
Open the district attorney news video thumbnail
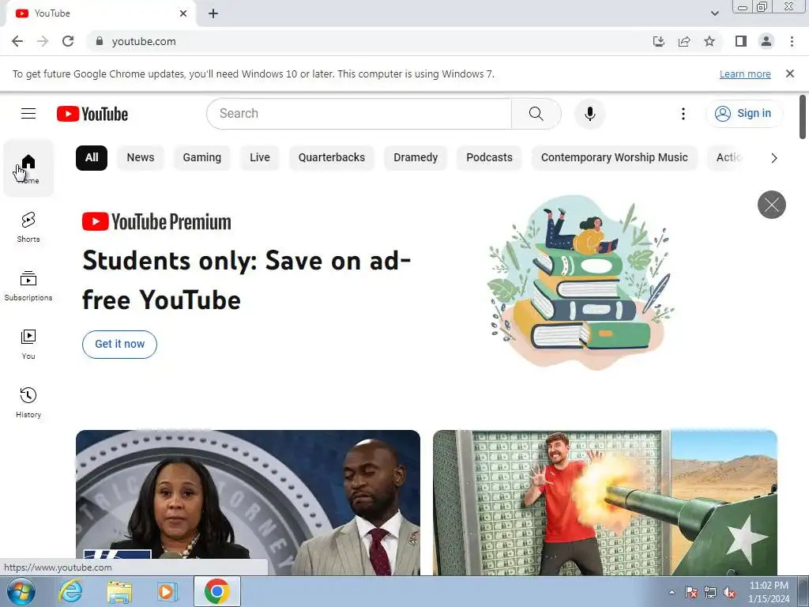(x=247, y=502)
